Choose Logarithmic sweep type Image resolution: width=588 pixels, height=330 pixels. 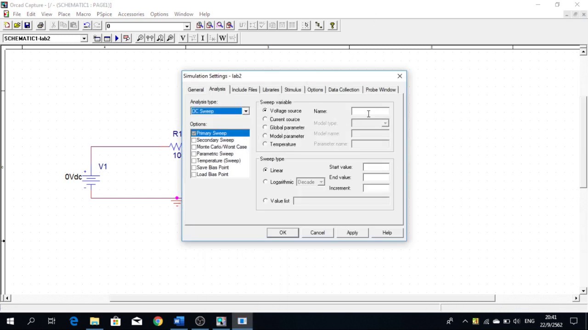[x=265, y=182]
